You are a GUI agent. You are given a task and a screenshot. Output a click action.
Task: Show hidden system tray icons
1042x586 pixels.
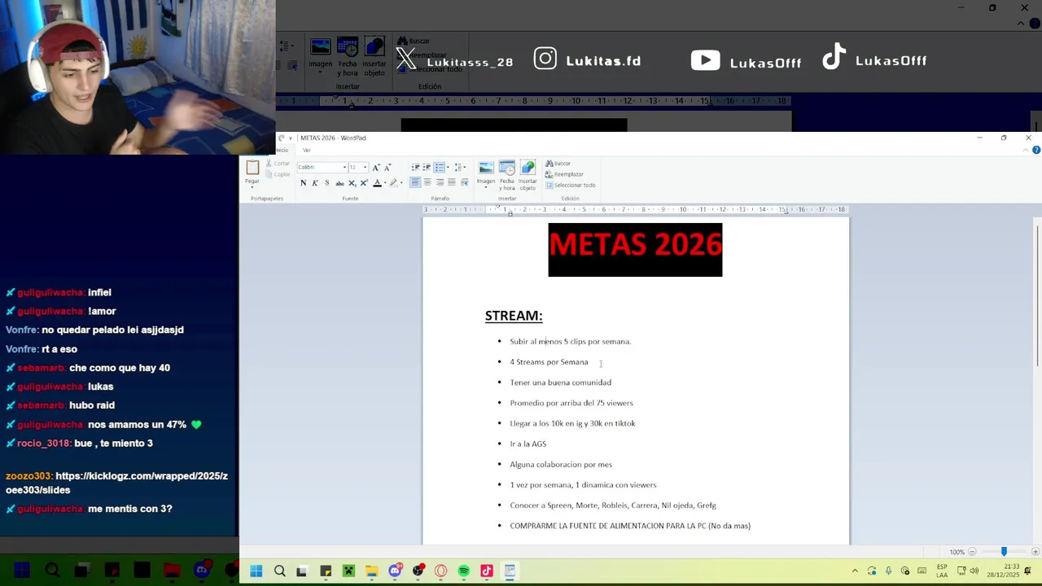click(855, 571)
